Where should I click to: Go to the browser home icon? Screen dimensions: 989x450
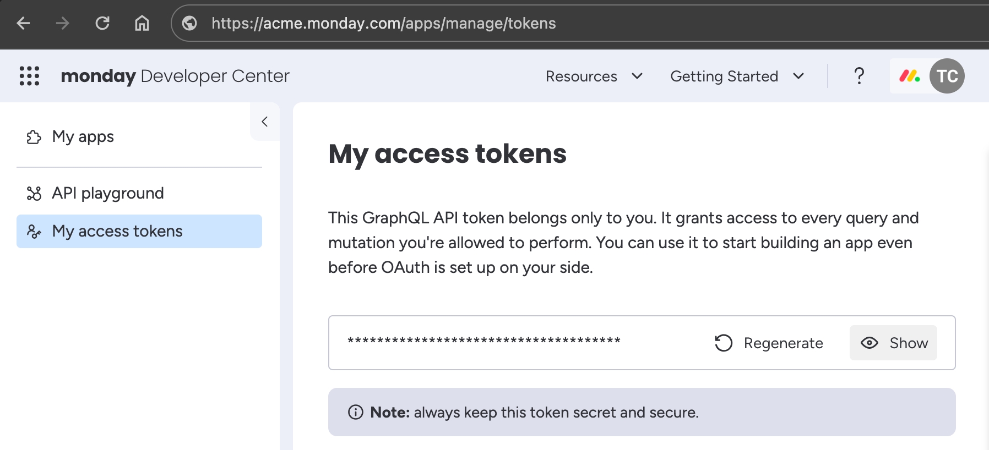coord(142,23)
